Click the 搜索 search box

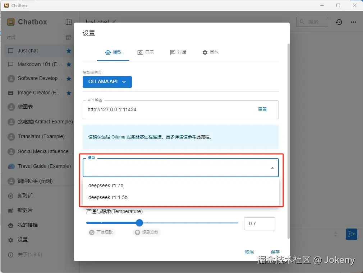pos(312,22)
